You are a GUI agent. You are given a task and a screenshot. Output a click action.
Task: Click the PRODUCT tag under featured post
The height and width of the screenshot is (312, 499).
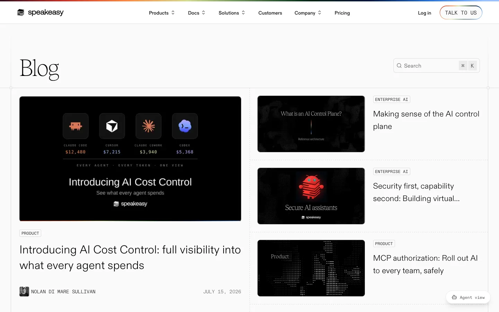(30, 233)
